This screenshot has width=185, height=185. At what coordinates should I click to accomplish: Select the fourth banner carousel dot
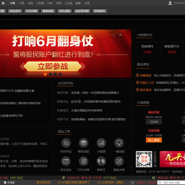(60, 74)
